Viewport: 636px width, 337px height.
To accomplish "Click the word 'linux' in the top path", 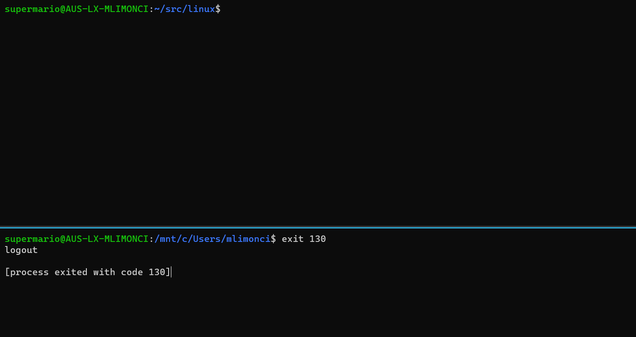I will (201, 9).
